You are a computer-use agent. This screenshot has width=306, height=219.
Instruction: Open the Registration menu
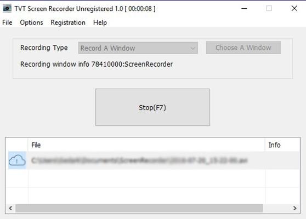point(68,22)
